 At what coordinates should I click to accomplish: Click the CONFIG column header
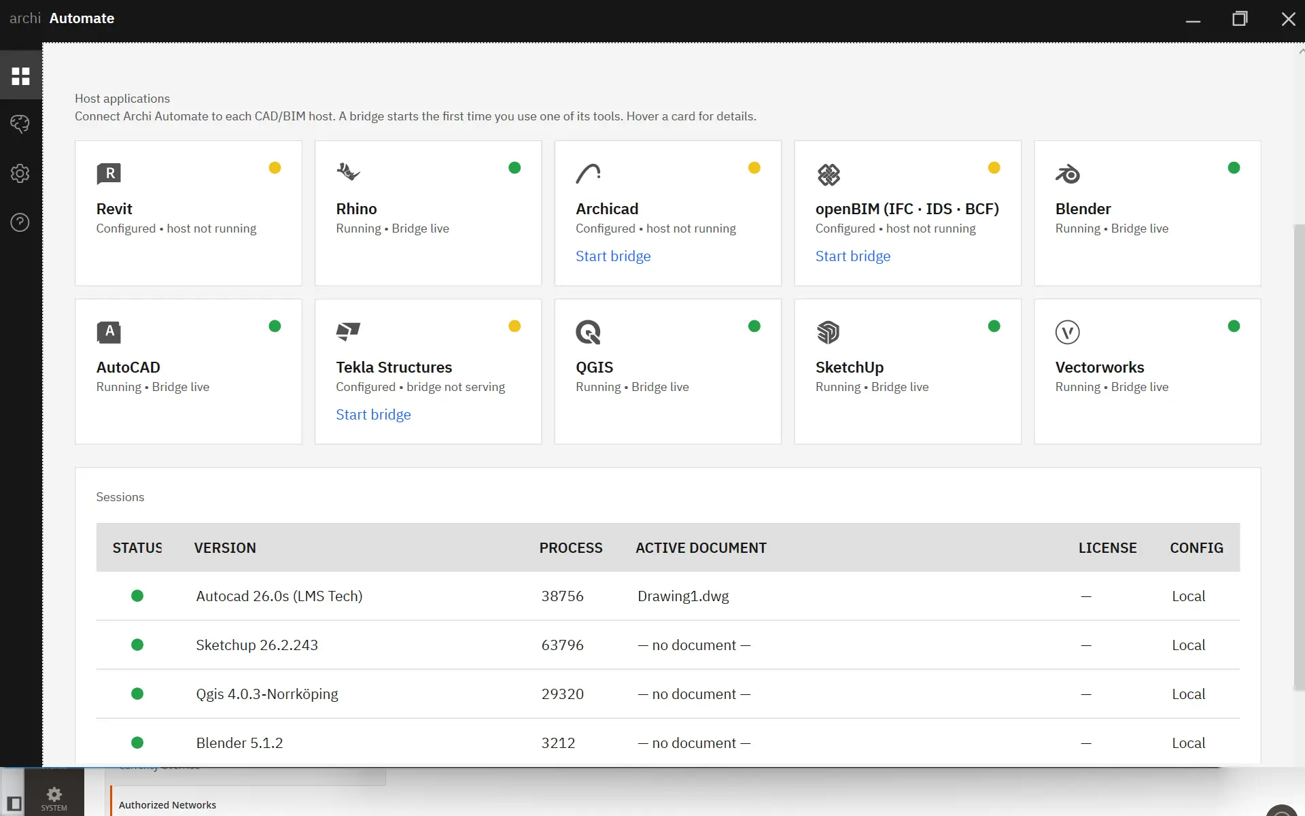tap(1196, 548)
